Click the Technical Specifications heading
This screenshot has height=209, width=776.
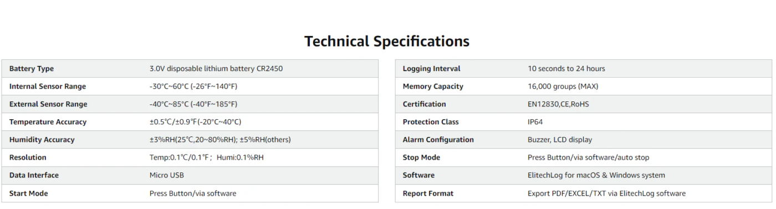(x=387, y=42)
